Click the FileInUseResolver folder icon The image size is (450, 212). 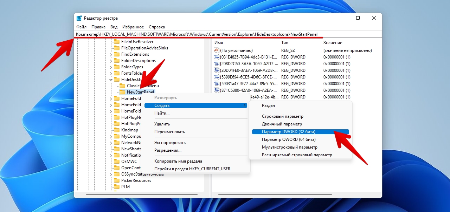pos(117,42)
